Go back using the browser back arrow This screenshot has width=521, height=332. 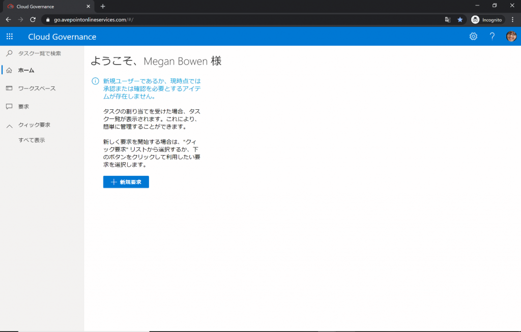8,20
